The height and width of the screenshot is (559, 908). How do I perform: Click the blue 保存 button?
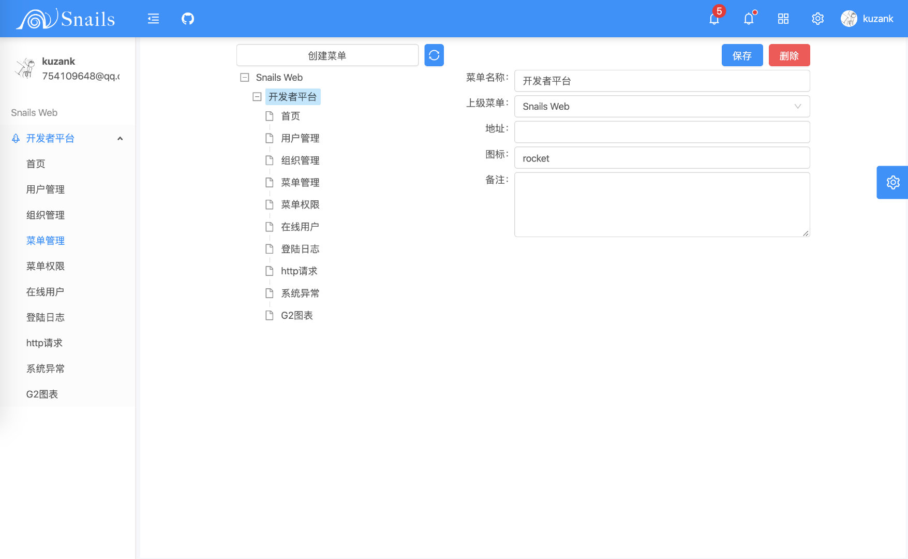coord(742,55)
